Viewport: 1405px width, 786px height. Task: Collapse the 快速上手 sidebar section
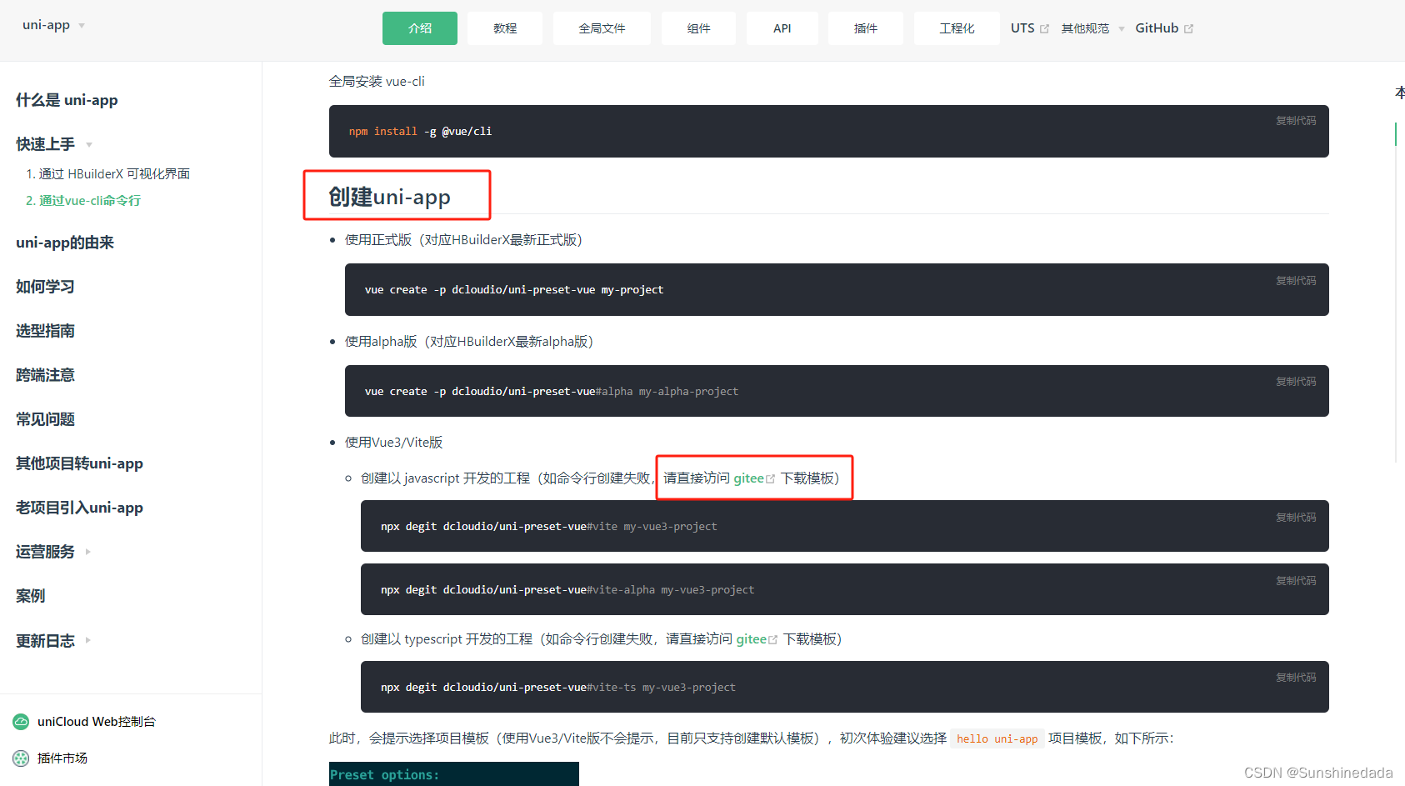pos(89,144)
